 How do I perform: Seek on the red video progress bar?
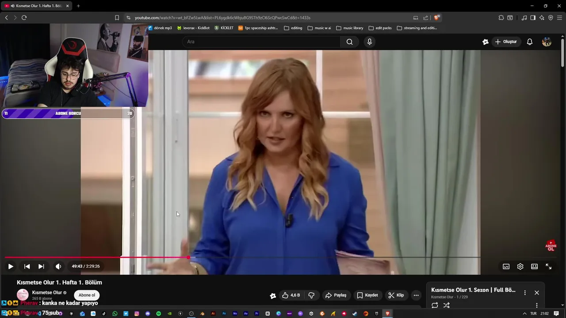242,257
